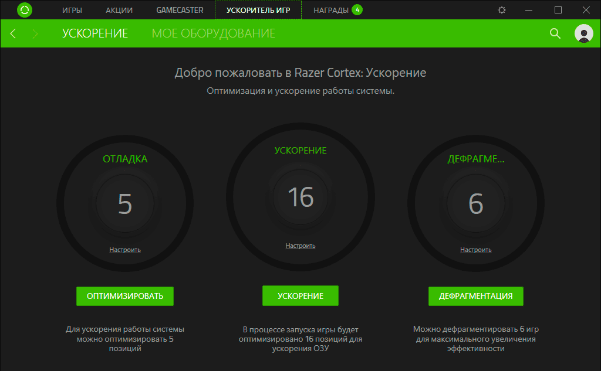Click the ОПТИМИЗИРОВАТЬ button
This screenshot has height=371, width=601.
point(125,296)
